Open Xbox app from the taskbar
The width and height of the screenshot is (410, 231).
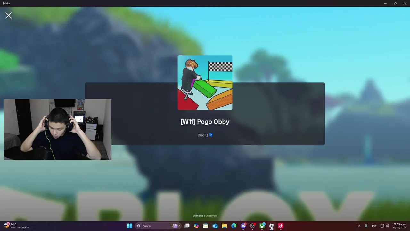pyautogui.click(x=262, y=226)
